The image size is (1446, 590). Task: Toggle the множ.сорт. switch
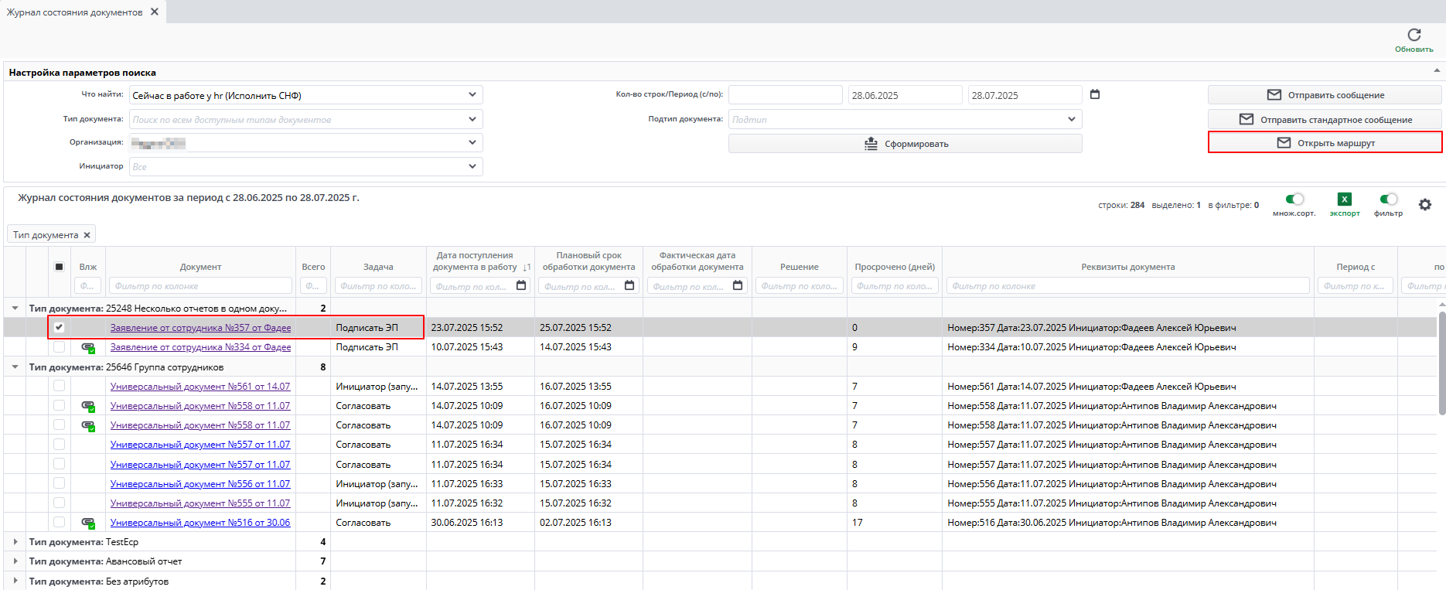click(x=1294, y=200)
